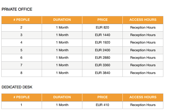Viewport: 169px width, 110px height.
Task: Click the EUR 1440 price cell
Action: click(102, 35)
